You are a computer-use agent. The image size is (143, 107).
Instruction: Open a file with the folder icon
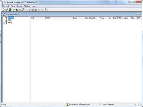[x=7, y=10]
